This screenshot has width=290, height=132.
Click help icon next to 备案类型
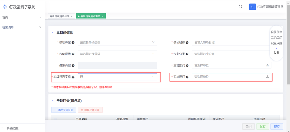click(73, 66)
